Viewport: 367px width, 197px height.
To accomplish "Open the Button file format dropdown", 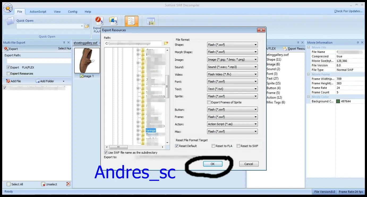I will point(232,109).
